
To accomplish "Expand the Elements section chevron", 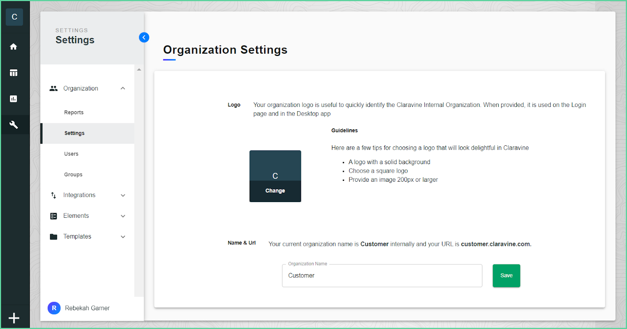I will tap(123, 216).
